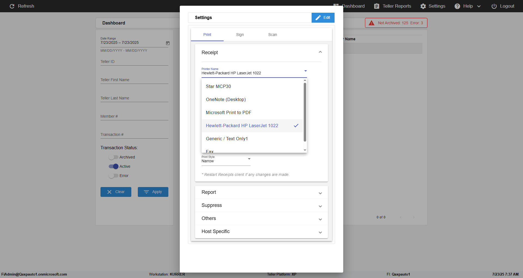Select OneNote (Desktop) printer option
This screenshot has width=523, height=278.
252,99
